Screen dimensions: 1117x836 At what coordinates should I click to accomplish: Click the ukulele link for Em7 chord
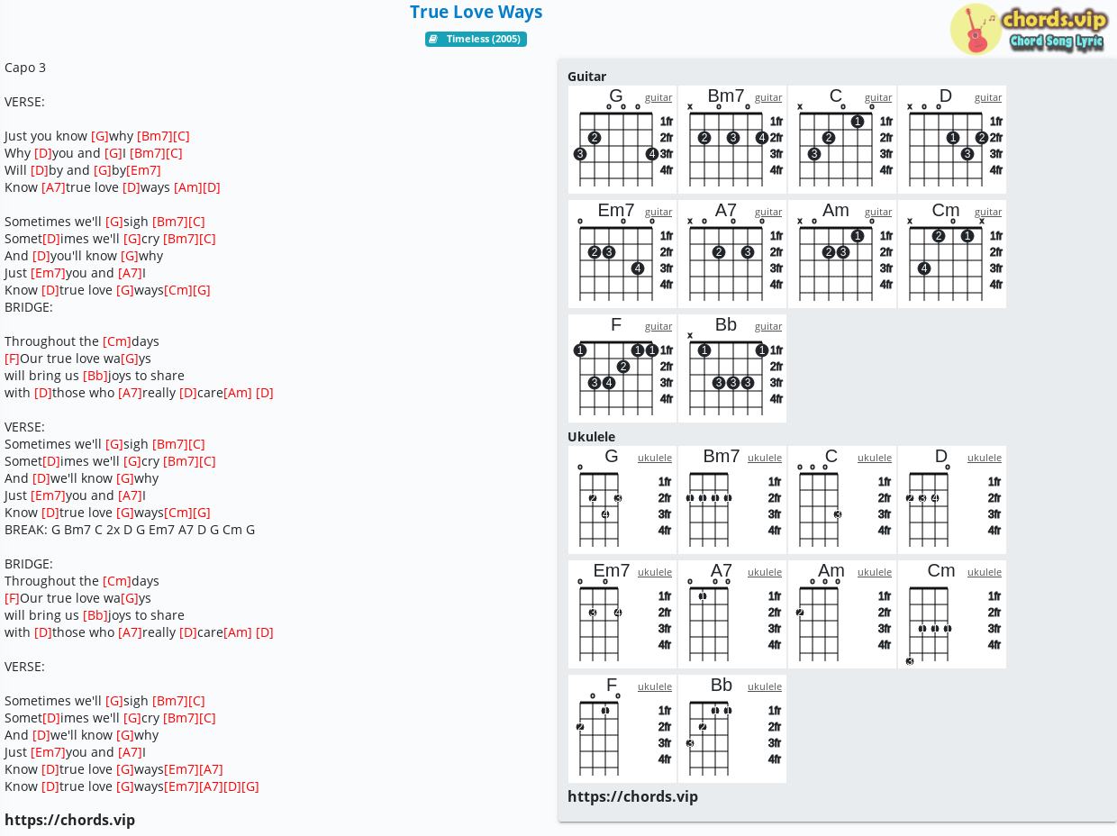pyautogui.click(x=655, y=572)
